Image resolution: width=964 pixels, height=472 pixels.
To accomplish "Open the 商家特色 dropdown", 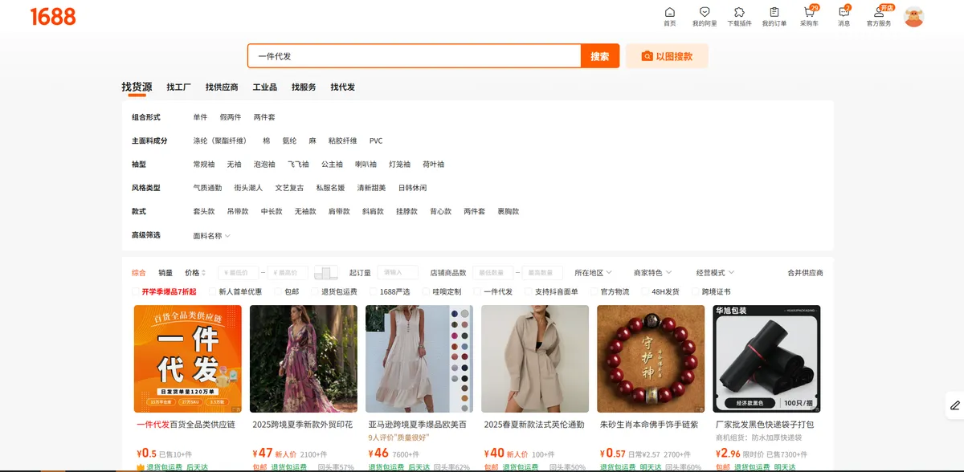I will [x=652, y=273].
